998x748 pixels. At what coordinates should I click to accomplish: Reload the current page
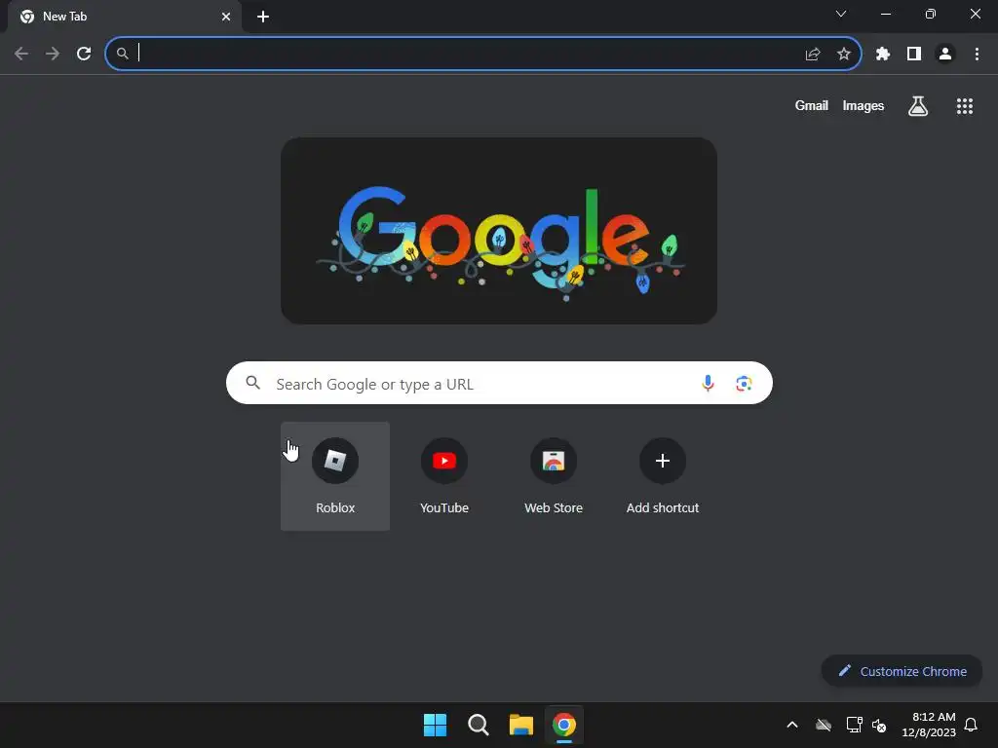[84, 54]
